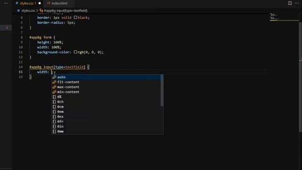Screen dimensions: 302x170
Task: Click the HTML file icon on index.html tab
Action: [49, 3]
